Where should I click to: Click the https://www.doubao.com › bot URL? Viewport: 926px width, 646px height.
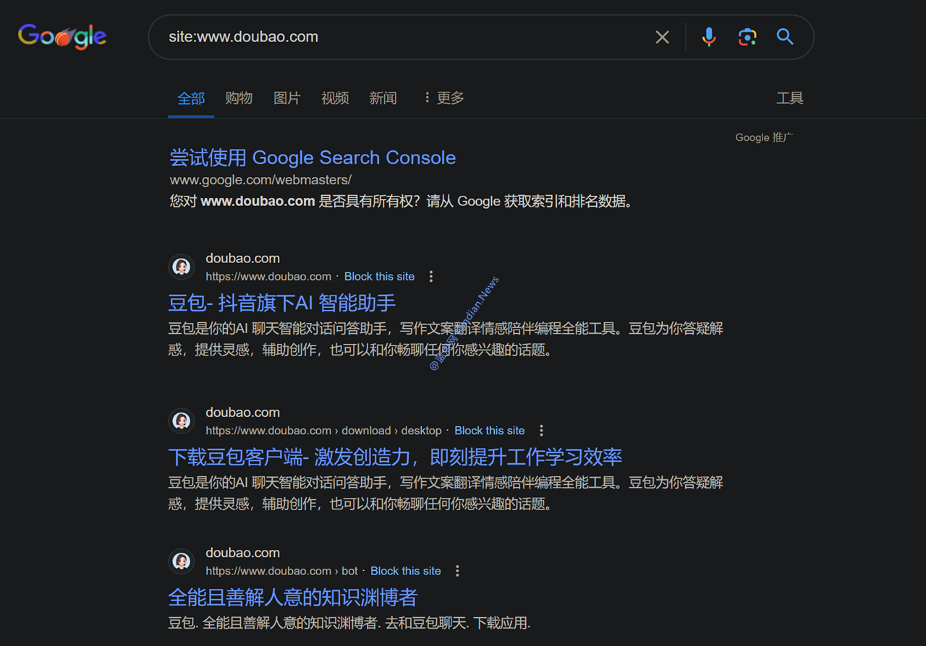click(x=281, y=571)
